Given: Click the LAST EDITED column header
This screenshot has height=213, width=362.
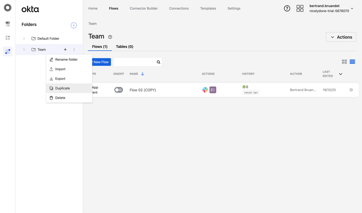Looking at the screenshot, I should (x=328, y=74).
